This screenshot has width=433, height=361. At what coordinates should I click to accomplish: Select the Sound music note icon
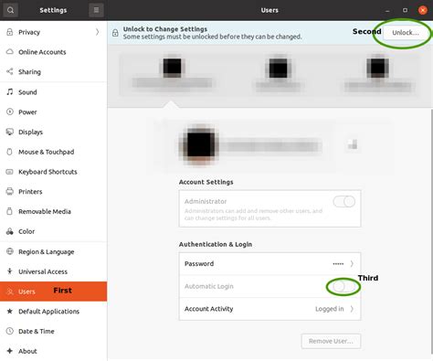(10, 91)
